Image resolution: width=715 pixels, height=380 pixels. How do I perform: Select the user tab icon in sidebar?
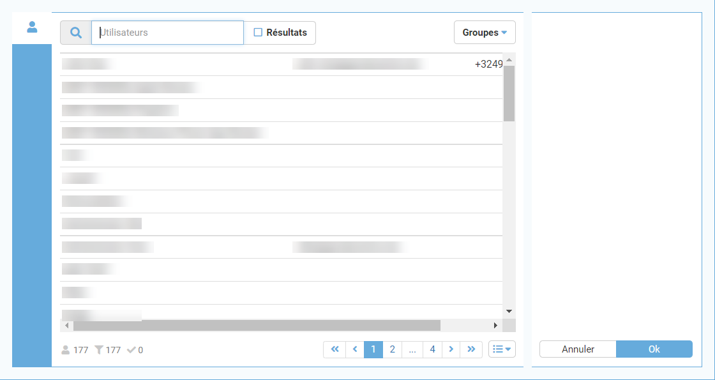click(x=32, y=27)
